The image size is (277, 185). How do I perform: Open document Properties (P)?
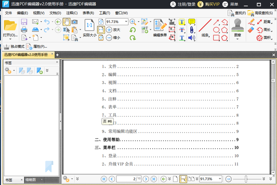[37, 46]
